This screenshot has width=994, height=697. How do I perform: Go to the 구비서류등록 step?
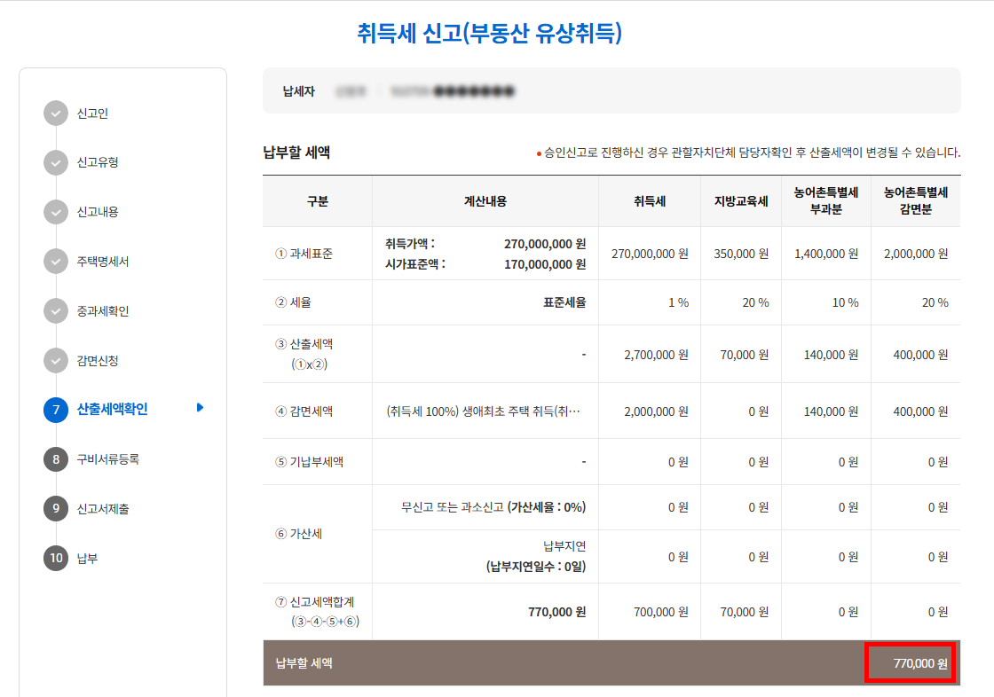(107, 459)
